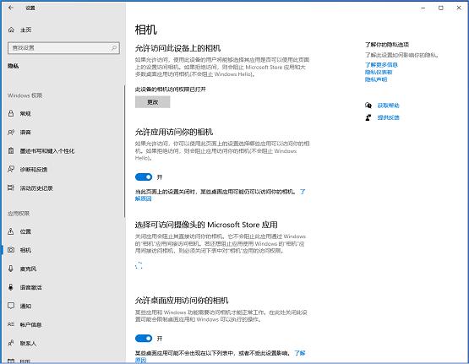Open 隐私声明 link
The image size is (469, 364).
click(x=376, y=79)
